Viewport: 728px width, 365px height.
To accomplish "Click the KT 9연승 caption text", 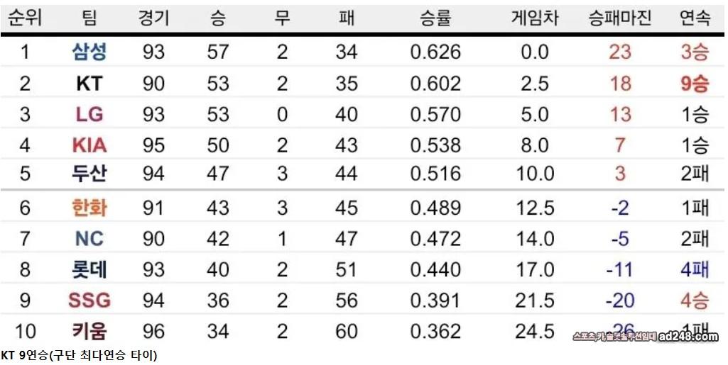I will click(x=79, y=356).
